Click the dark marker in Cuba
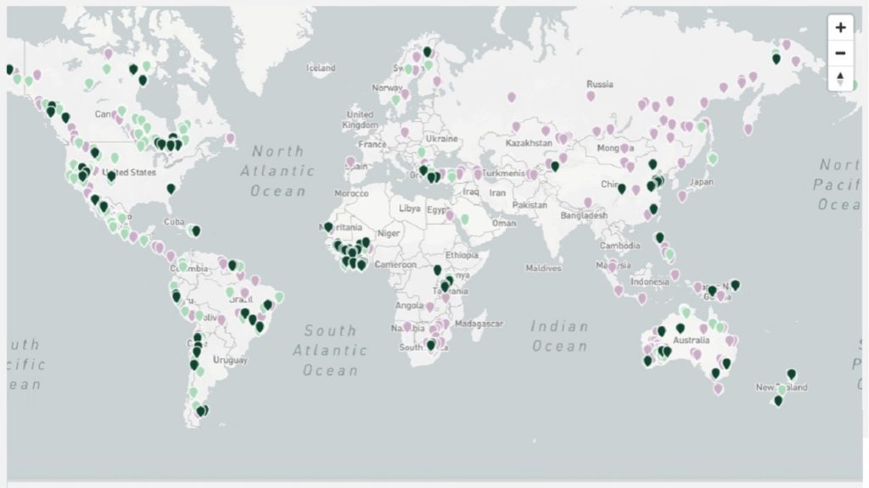The width and height of the screenshot is (869, 488). coord(196,230)
